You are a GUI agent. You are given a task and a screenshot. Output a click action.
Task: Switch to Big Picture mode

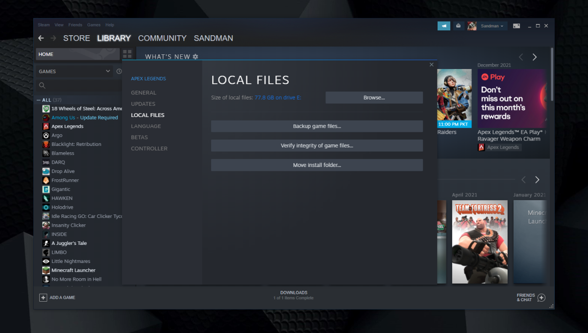click(x=516, y=26)
